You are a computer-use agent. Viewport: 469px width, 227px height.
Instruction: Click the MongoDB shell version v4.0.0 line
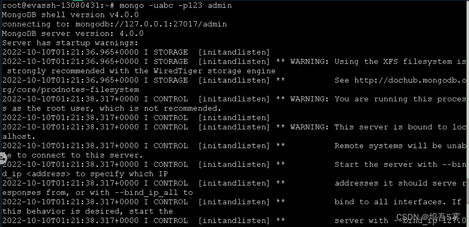coord(70,15)
